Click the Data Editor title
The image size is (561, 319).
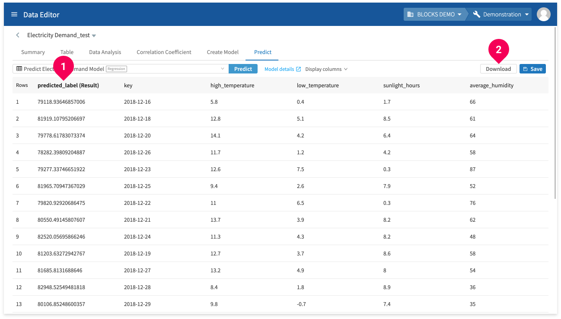click(41, 14)
